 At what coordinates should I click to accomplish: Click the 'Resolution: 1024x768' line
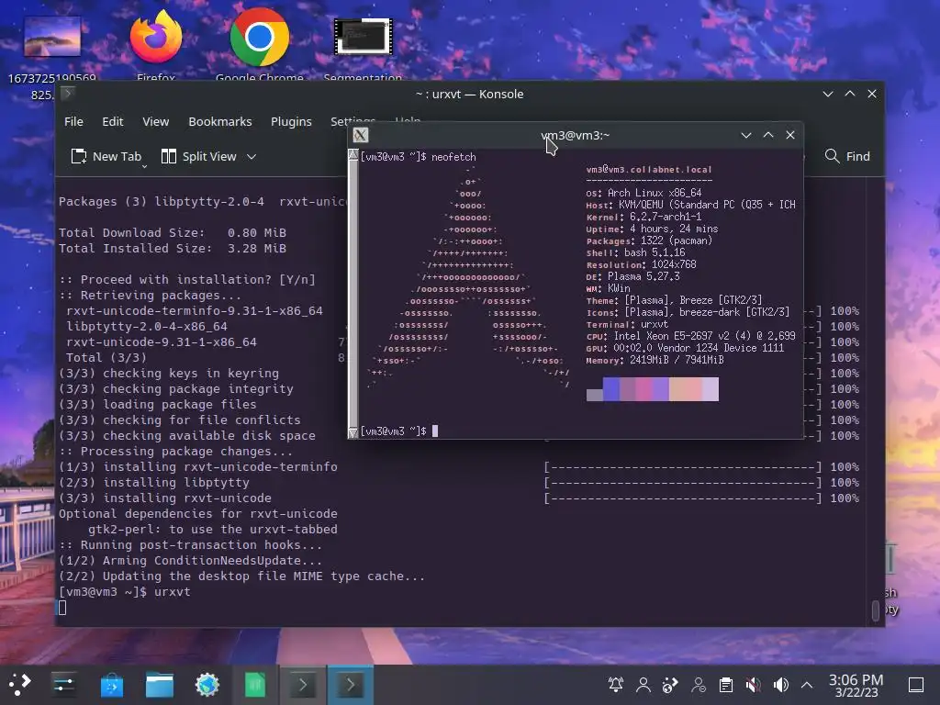click(x=642, y=264)
